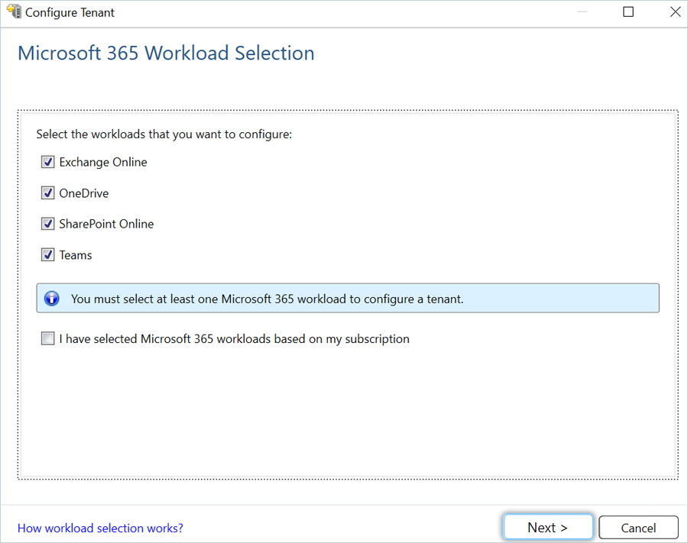The height and width of the screenshot is (543, 688).
Task: Click the 'You must select at least one' message
Action: [267, 299]
